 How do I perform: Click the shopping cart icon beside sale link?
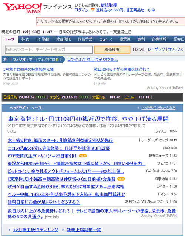pyautogui.click(x=93, y=10)
